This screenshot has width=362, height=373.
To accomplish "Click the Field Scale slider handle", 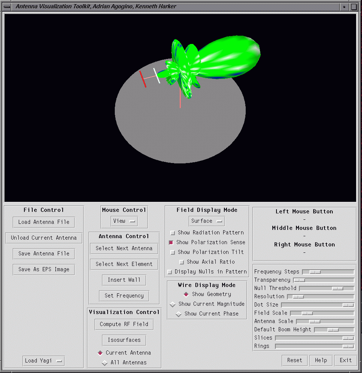I will pyautogui.click(x=307, y=313).
